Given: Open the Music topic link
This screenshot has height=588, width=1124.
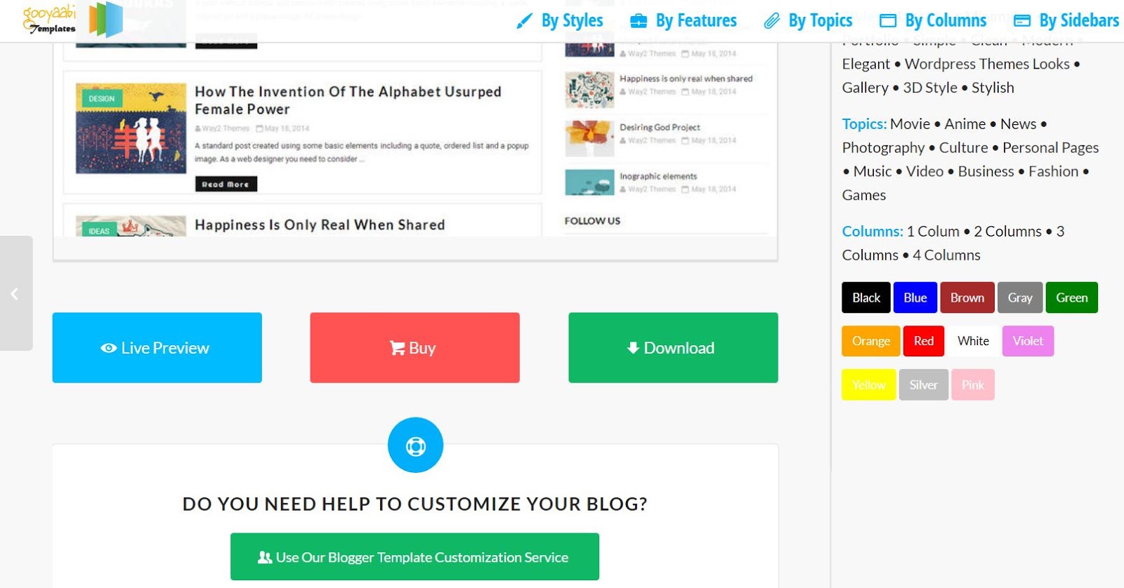Looking at the screenshot, I should [x=873, y=172].
